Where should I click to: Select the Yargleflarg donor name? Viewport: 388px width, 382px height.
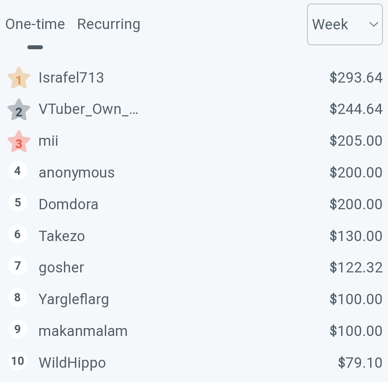74,299
